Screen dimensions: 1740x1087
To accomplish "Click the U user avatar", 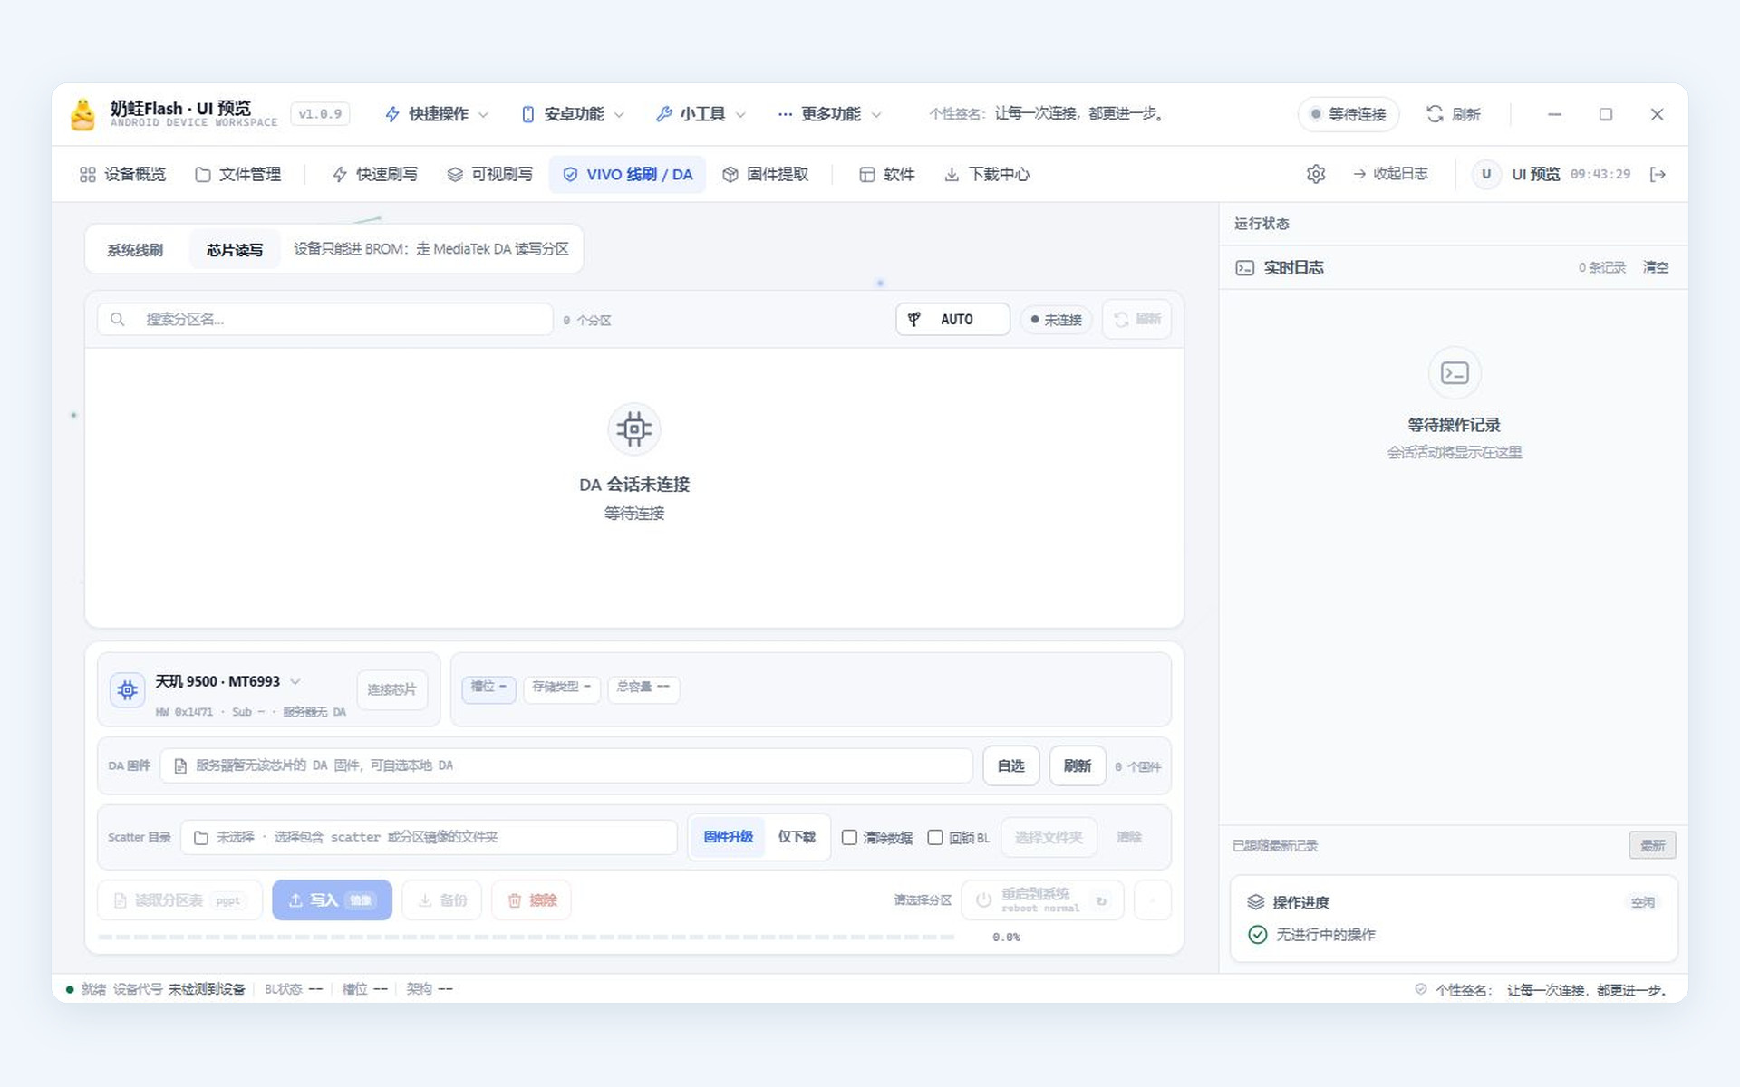I will [x=1485, y=174].
